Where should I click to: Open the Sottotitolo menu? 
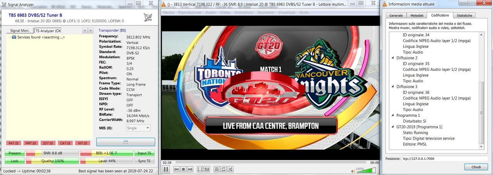[x=245, y=12]
